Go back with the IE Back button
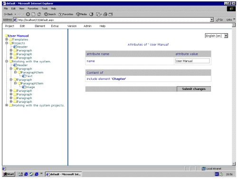238x179 pixels. pos(8,14)
